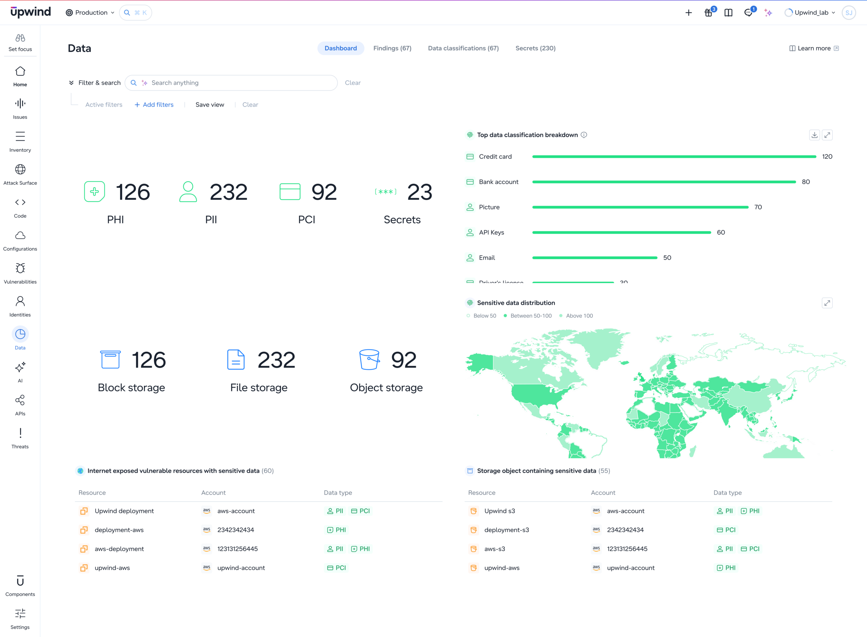This screenshot has height=637, width=867.
Task: Open the AI sparkle section in the sidebar
Action: (20, 373)
